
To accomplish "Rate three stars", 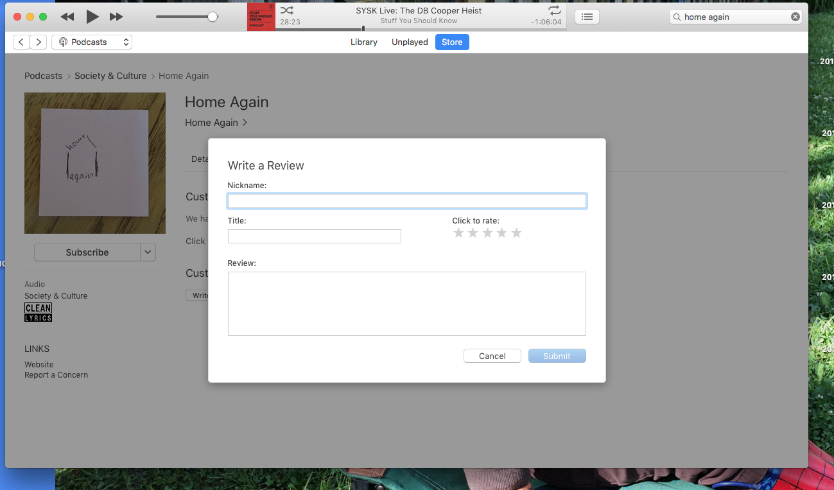I will click(x=487, y=232).
